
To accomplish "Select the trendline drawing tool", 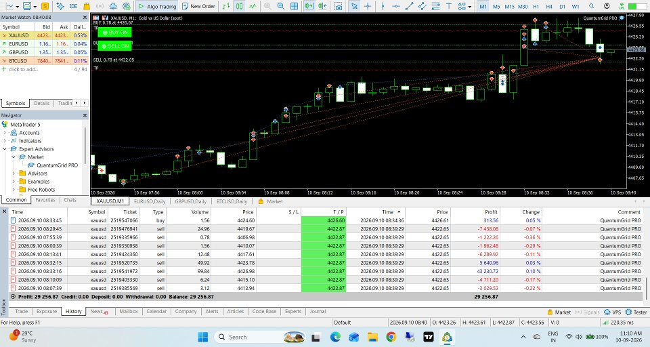I will click(x=409, y=6).
